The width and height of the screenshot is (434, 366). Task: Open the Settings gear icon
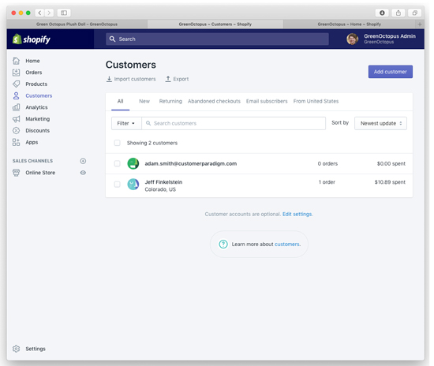[16, 349]
